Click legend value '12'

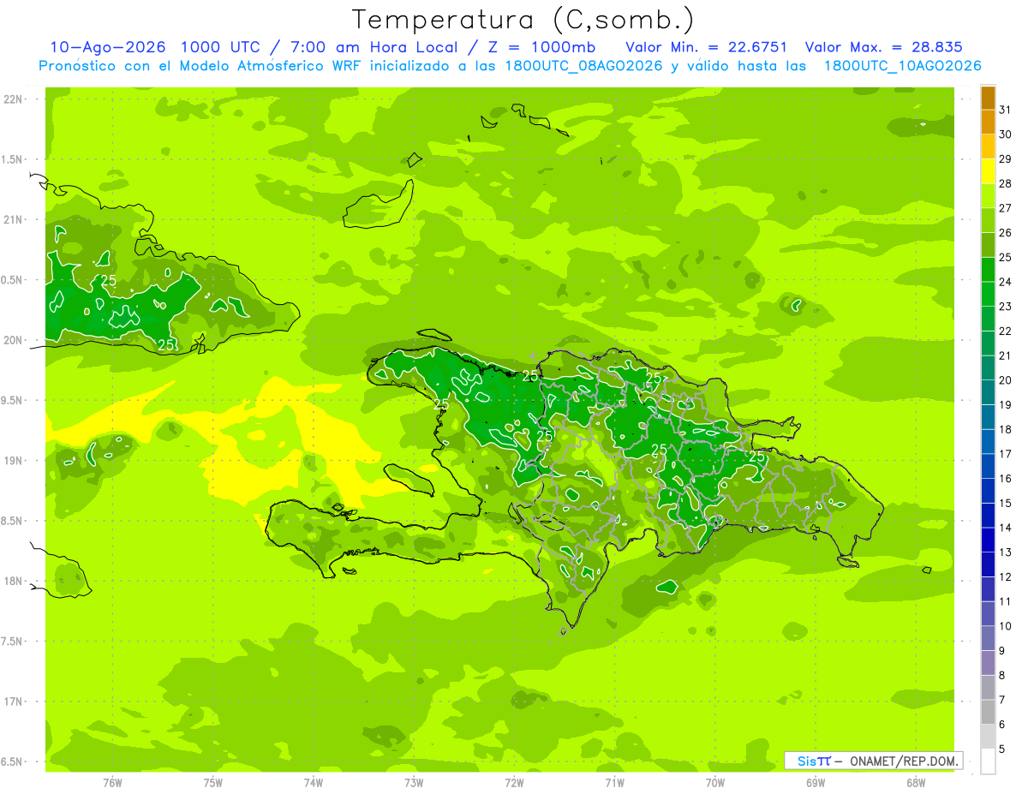coord(1005,577)
